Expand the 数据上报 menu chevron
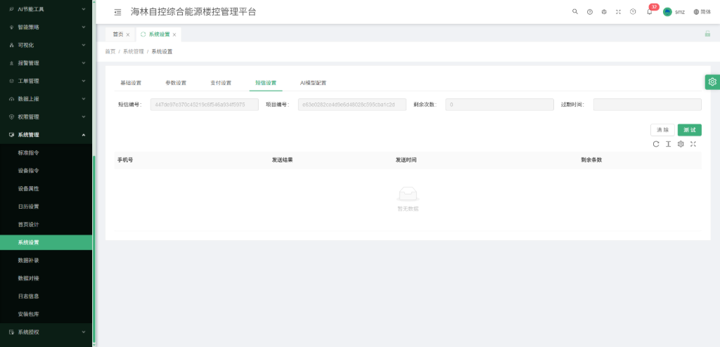Image resolution: width=720 pixels, height=347 pixels. pos(84,99)
